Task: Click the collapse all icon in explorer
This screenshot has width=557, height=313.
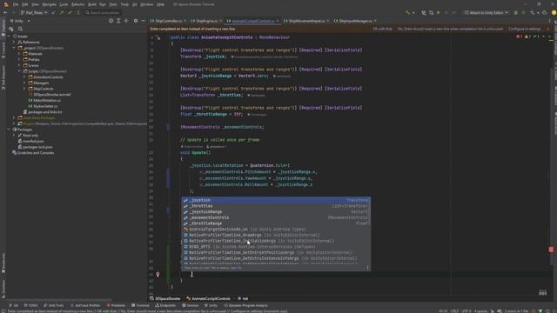Action: pyautogui.click(x=126, y=21)
